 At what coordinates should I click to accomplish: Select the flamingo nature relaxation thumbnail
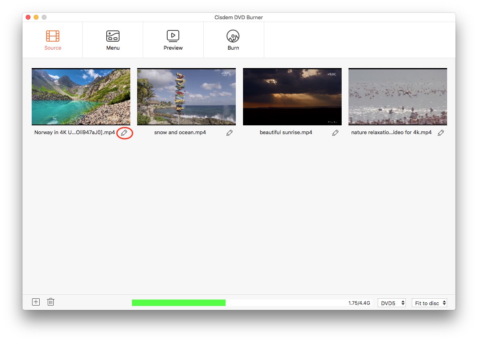click(x=397, y=97)
